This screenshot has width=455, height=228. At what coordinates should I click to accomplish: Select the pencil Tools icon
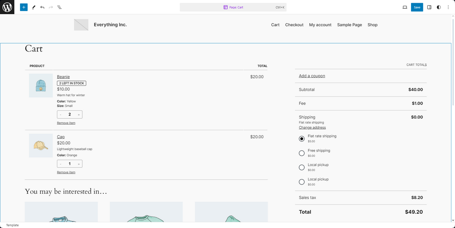pyautogui.click(x=33, y=7)
